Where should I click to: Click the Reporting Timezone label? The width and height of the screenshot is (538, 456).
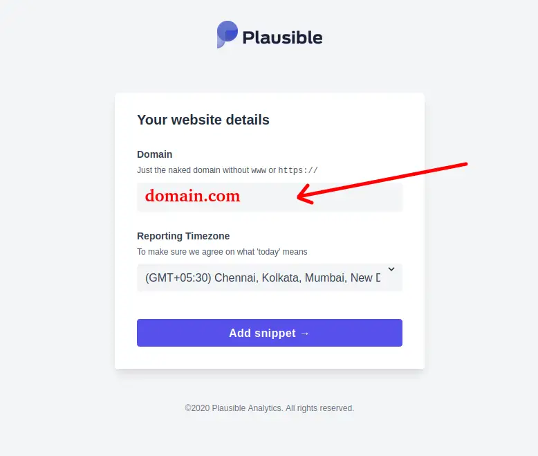coord(183,236)
